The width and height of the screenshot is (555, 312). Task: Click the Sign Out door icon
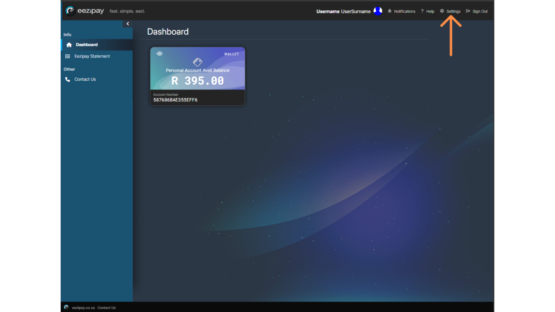[468, 11]
